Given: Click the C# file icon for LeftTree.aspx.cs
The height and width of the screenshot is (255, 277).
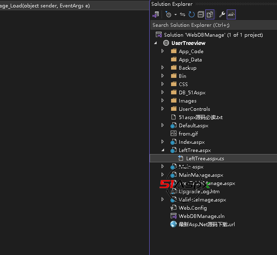Looking at the screenshot, I should click(181, 158).
